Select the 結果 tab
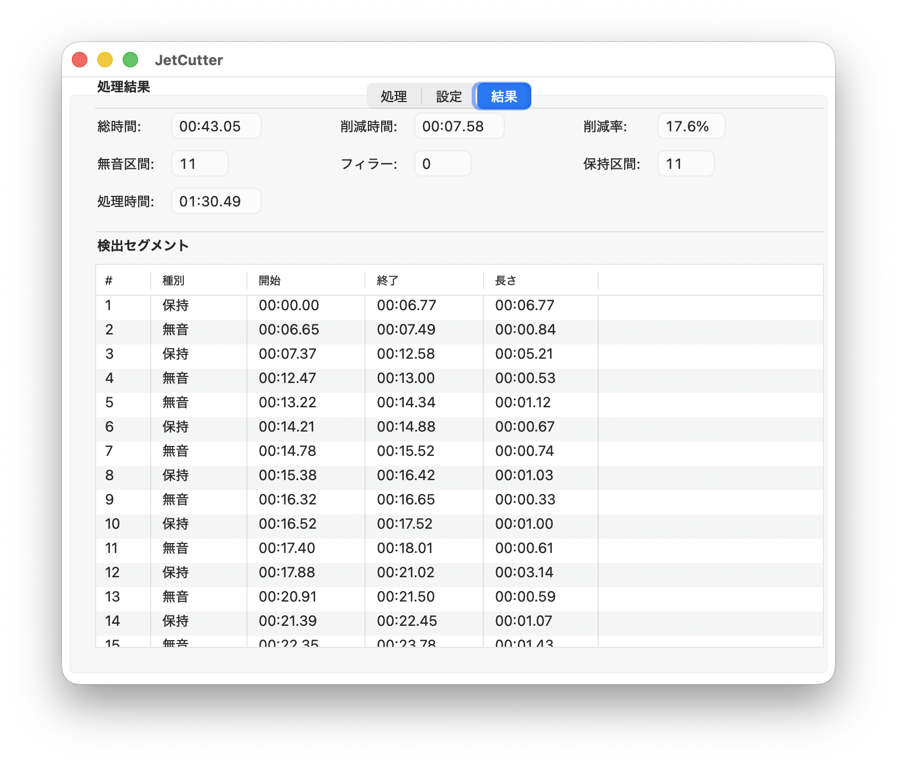 [504, 97]
